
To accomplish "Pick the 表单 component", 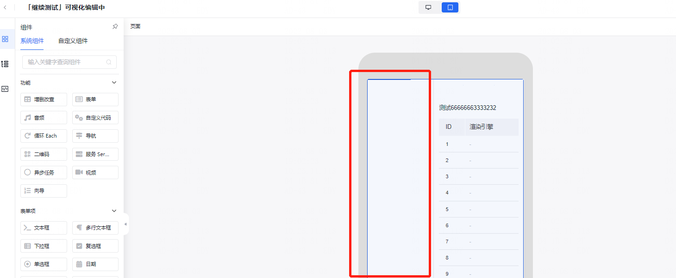I will point(95,99).
